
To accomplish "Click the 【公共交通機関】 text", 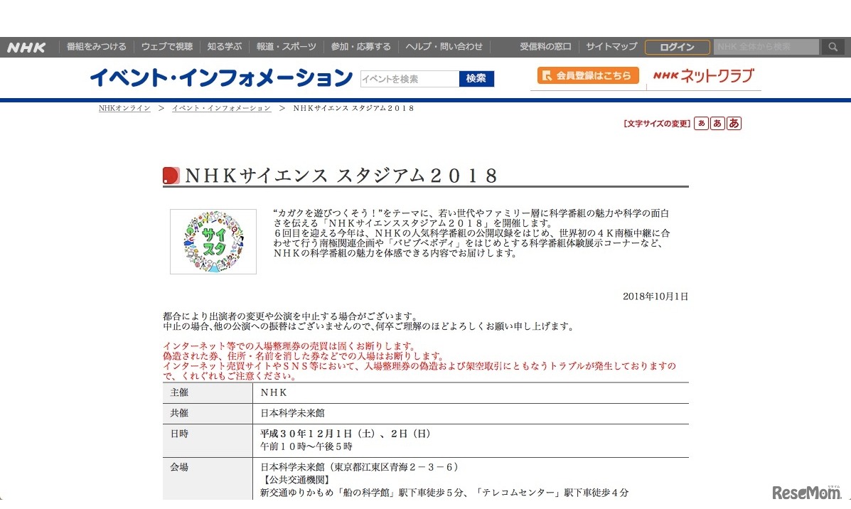I will pyautogui.click(x=296, y=480).
